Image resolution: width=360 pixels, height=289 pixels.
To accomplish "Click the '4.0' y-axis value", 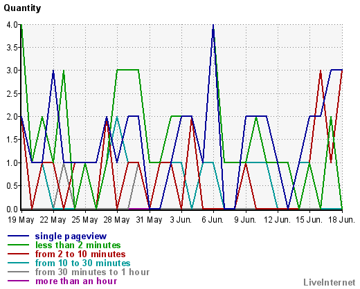I will (12, 24).
